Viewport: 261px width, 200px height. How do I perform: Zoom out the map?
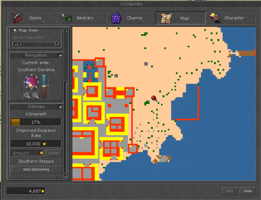(x=27, y=96)
